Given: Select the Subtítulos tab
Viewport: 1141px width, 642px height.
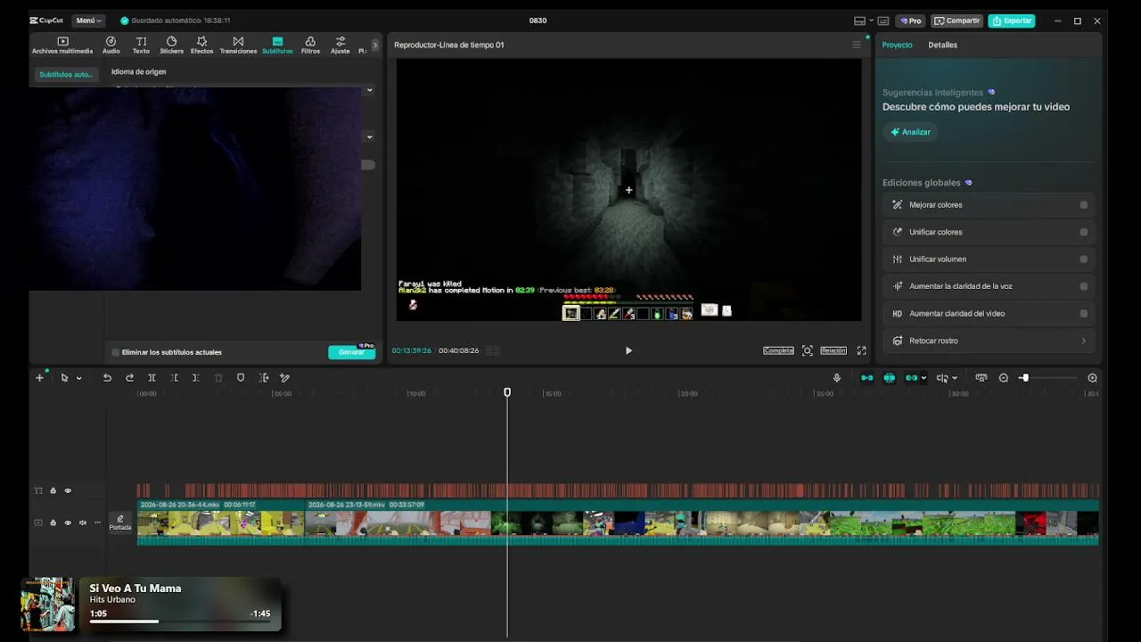Looking at the screenshot, I should click(x=277, y=45).
